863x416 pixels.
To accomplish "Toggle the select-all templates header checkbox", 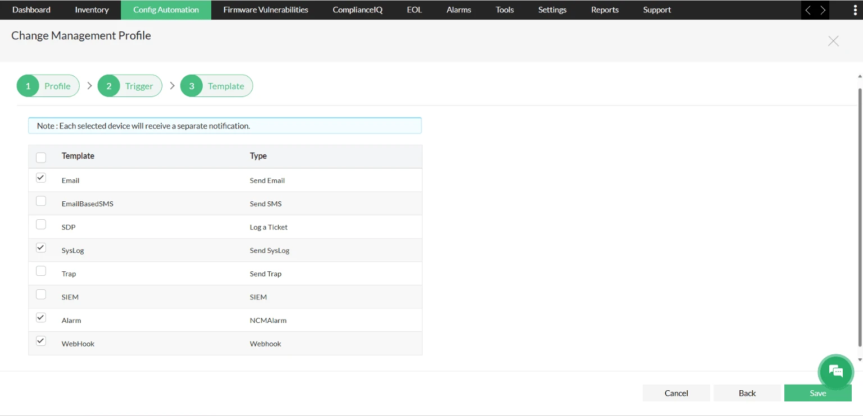I will click(x=41, y=158).
